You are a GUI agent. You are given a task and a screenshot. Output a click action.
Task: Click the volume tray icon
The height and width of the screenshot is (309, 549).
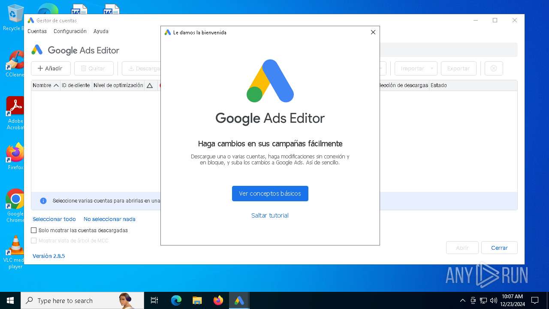pyautogui.click(x=493, y=300)
